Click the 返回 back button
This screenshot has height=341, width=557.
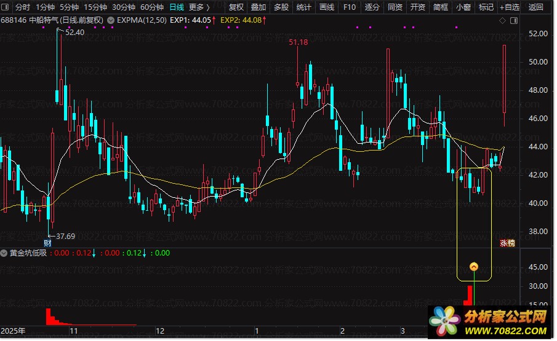tap(535, 7)
